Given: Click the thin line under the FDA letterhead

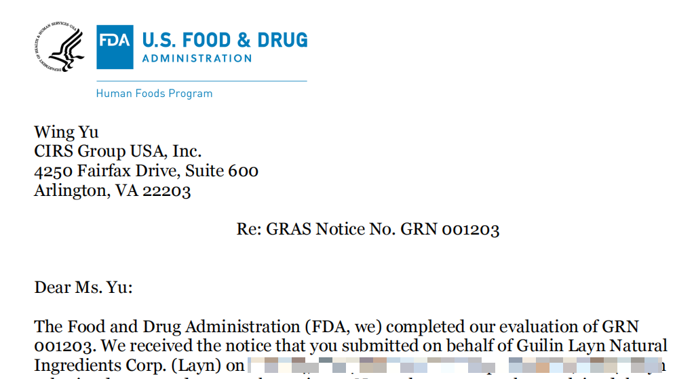Looking at the screenshot, I should pyautogui.click(x=201, y=81).
